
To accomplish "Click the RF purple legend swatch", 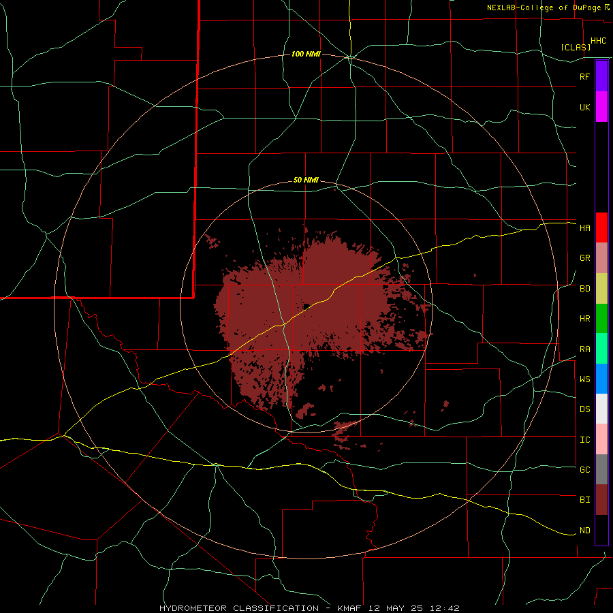I will [601, 76].
